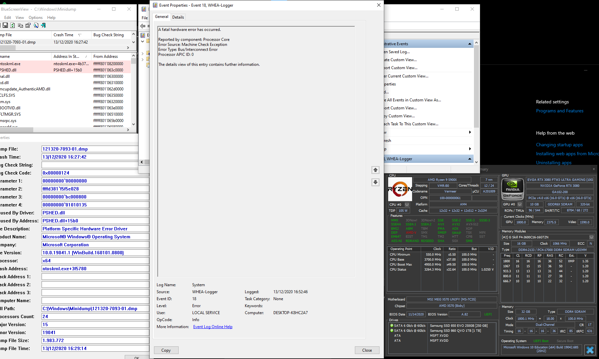Click Save All Events in Custom View As
Image resolution: width=599 pixels, height=359 pixels.
(x=412, y=100)
